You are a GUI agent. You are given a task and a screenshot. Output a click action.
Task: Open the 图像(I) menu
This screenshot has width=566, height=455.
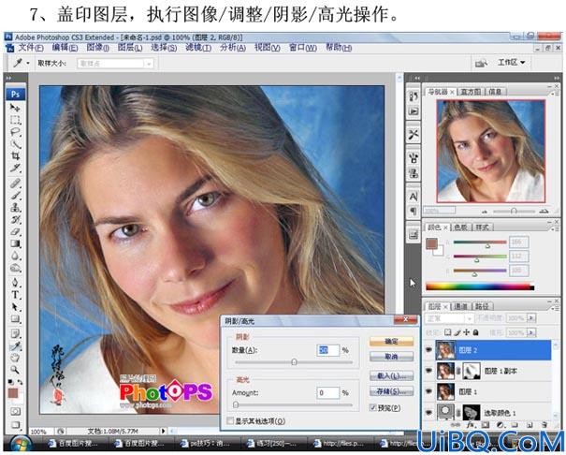click(97, 48)
